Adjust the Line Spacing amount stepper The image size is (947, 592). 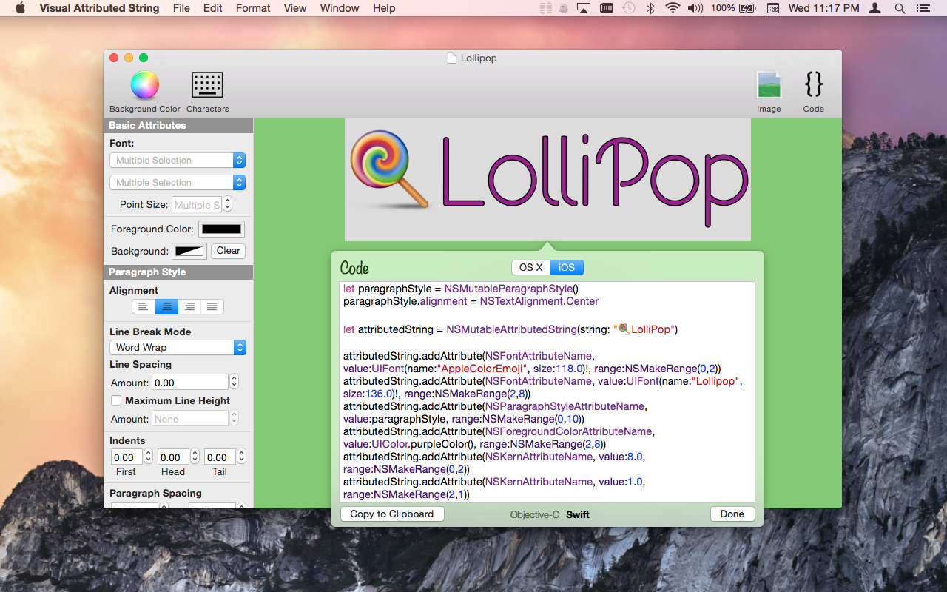click(235, 382)
